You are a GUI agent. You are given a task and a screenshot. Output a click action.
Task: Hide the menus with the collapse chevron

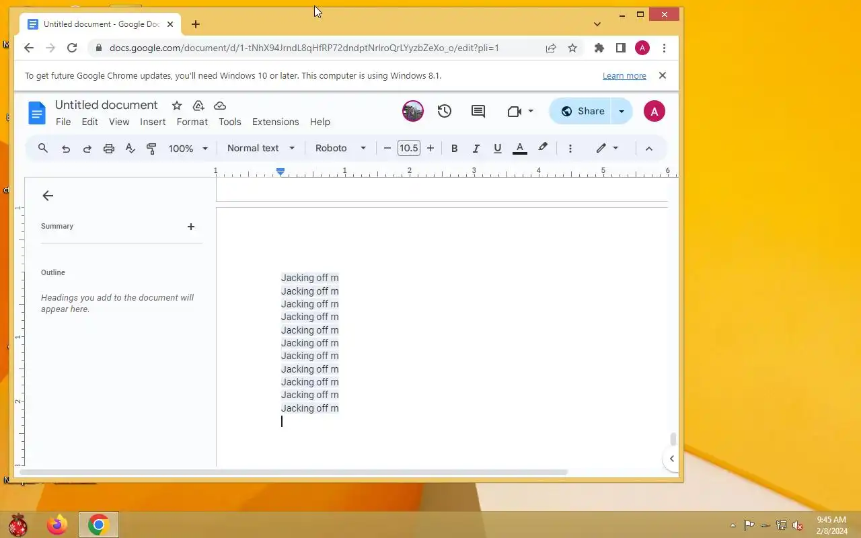point(649,149)
